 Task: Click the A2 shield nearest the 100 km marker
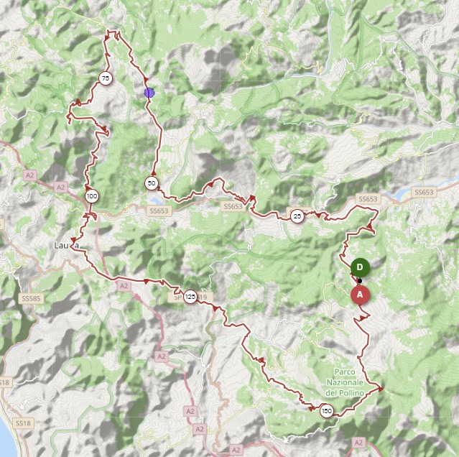point(60,188)
